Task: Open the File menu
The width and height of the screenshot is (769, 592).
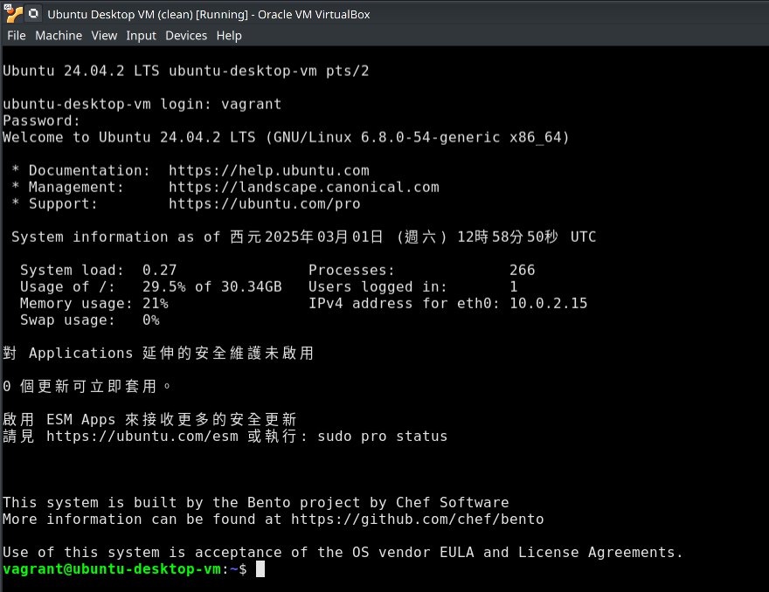Action: click(17, 36)
